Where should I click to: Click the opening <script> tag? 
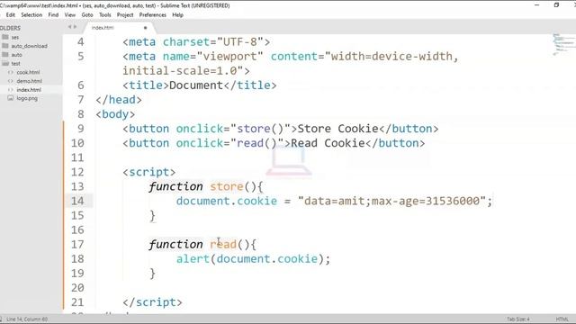point(149,172)
